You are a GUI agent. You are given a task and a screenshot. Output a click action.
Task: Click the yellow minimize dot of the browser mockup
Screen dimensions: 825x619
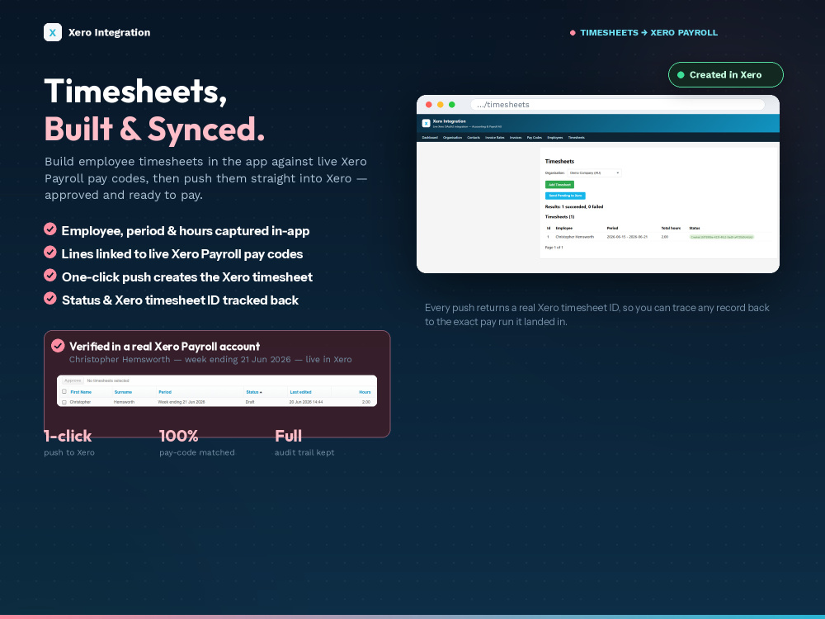tap(441, 105)
